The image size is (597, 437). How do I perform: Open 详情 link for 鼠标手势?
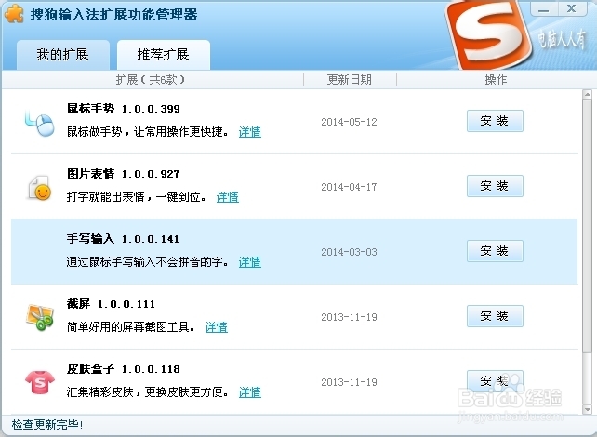[x=250, y=132]
